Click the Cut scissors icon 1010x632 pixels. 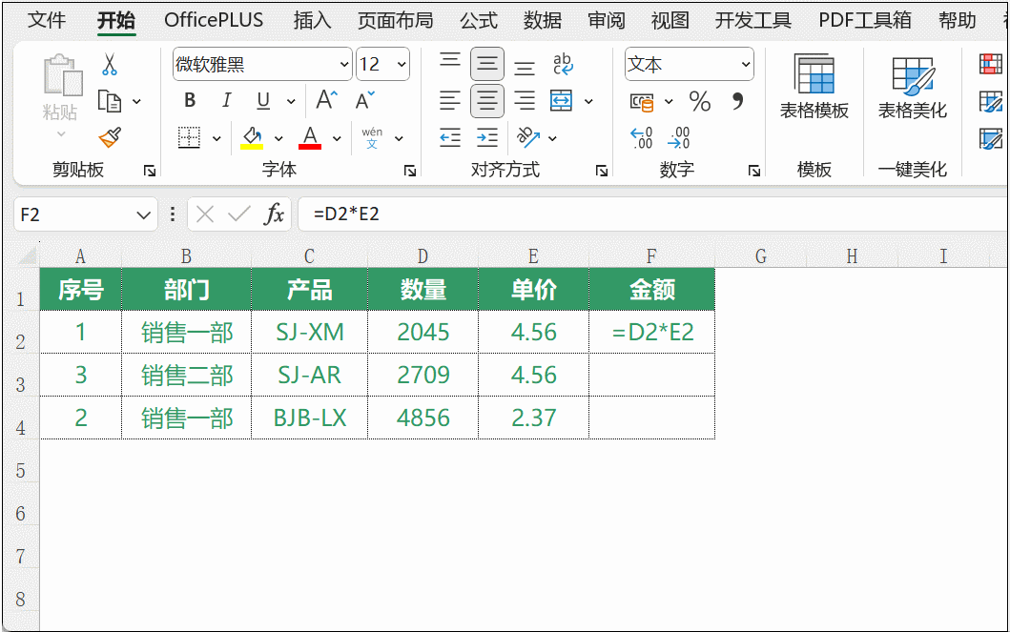[x=110, y=65]
